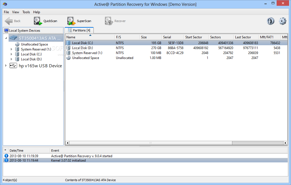Viewport: 291px width, 185px height.
Task: Expand the Local Disk (D:) tree node
Action: pyautogui.click(x=12, y=59)
